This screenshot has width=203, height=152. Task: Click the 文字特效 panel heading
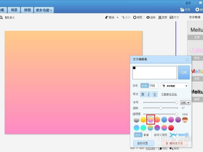coord(194,17)
